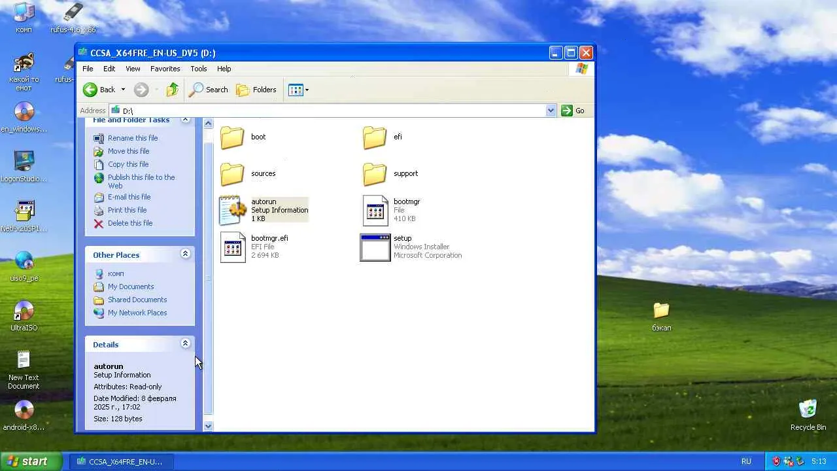Open the Favorites menu
Viewport: 837px width, 471px height.
click(165, 69)
